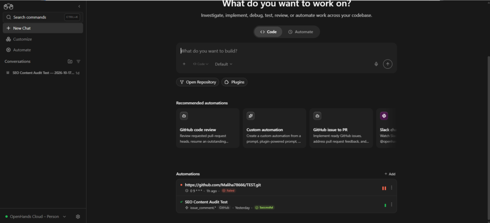Click the purple Slack icon
This screenshot has height=223, width=490.
point(384,116)
